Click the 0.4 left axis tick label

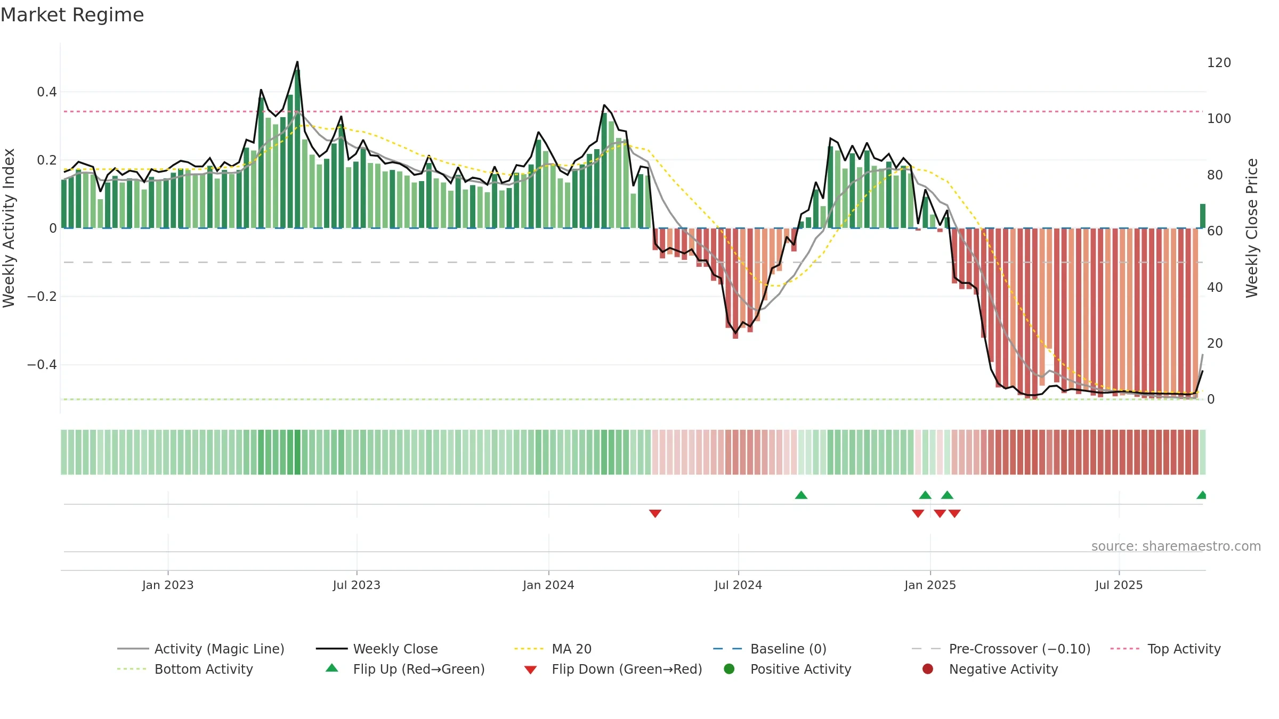click(x=47, y=92)
